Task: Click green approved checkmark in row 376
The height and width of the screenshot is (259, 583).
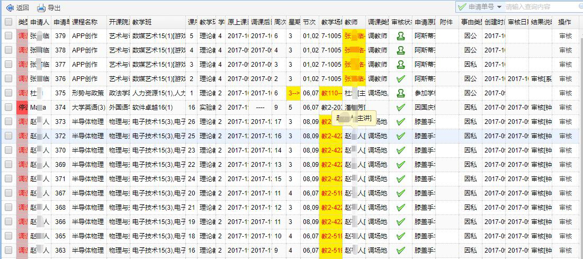Action: tap(401, 78)
